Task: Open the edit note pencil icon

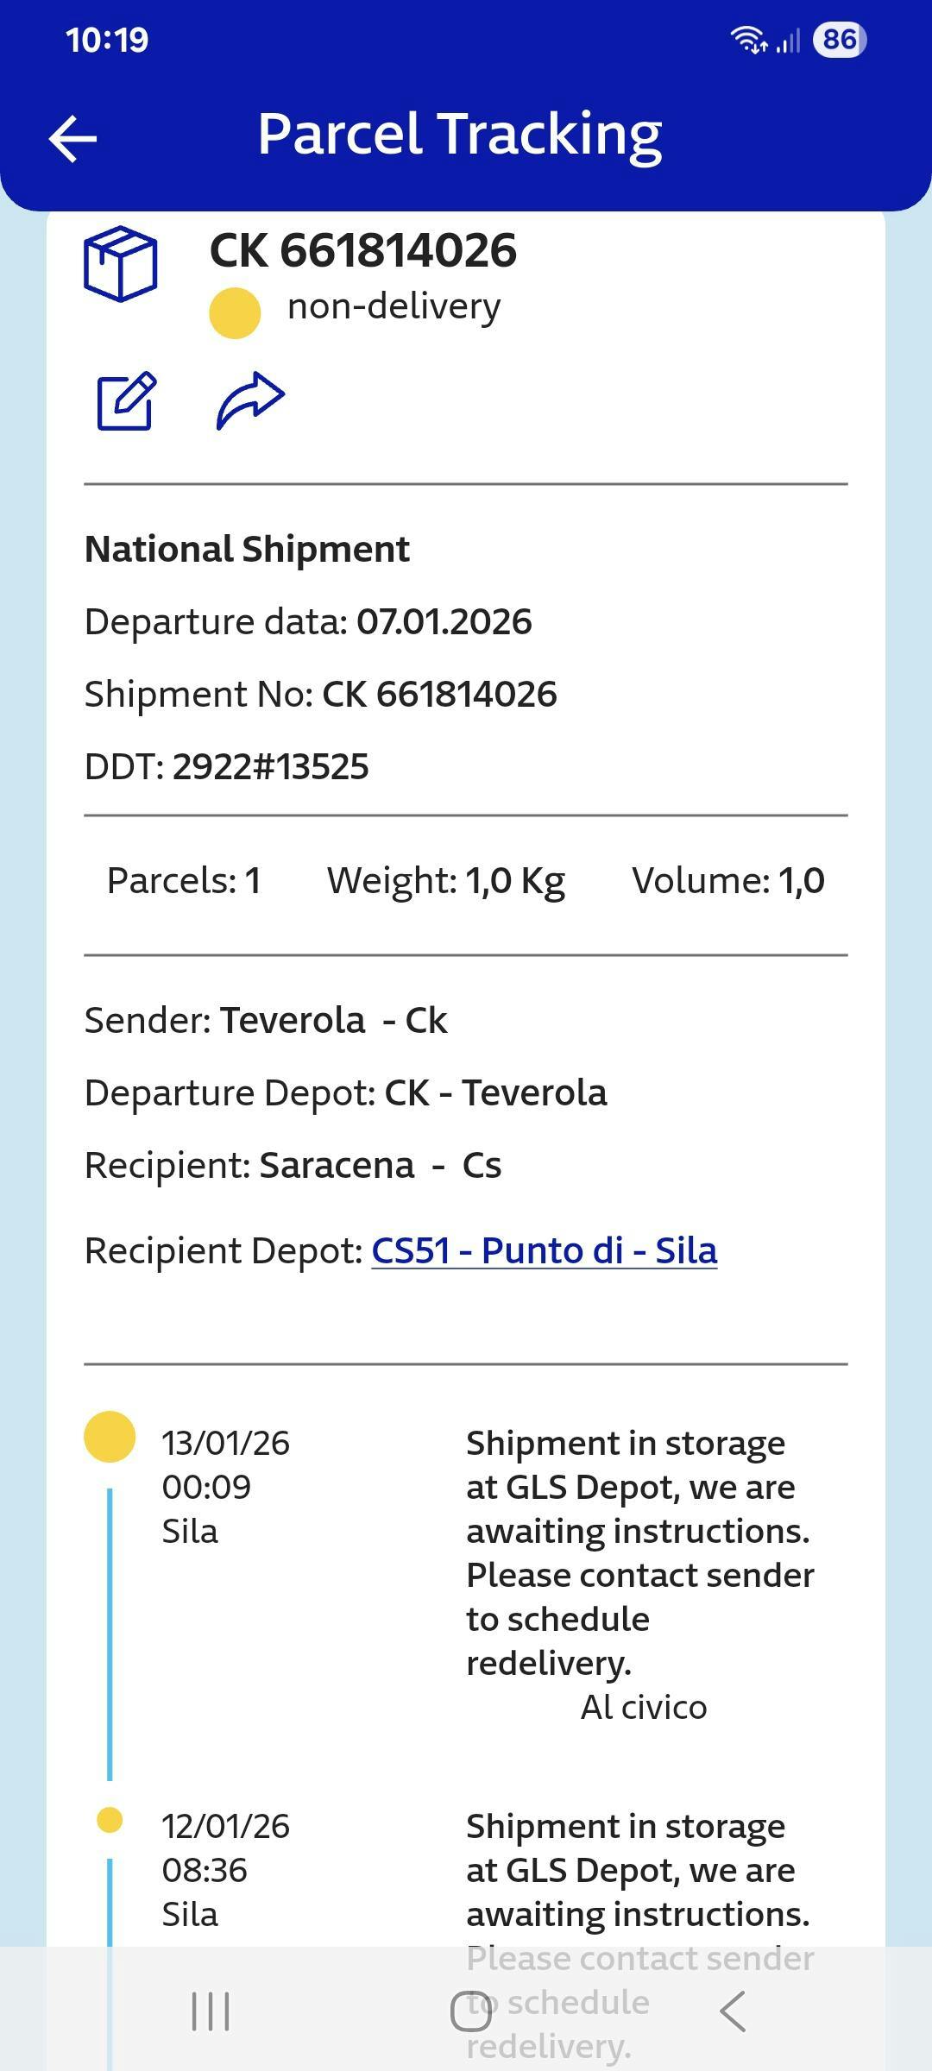Action: pyautogui.click(x=126, y=401)
